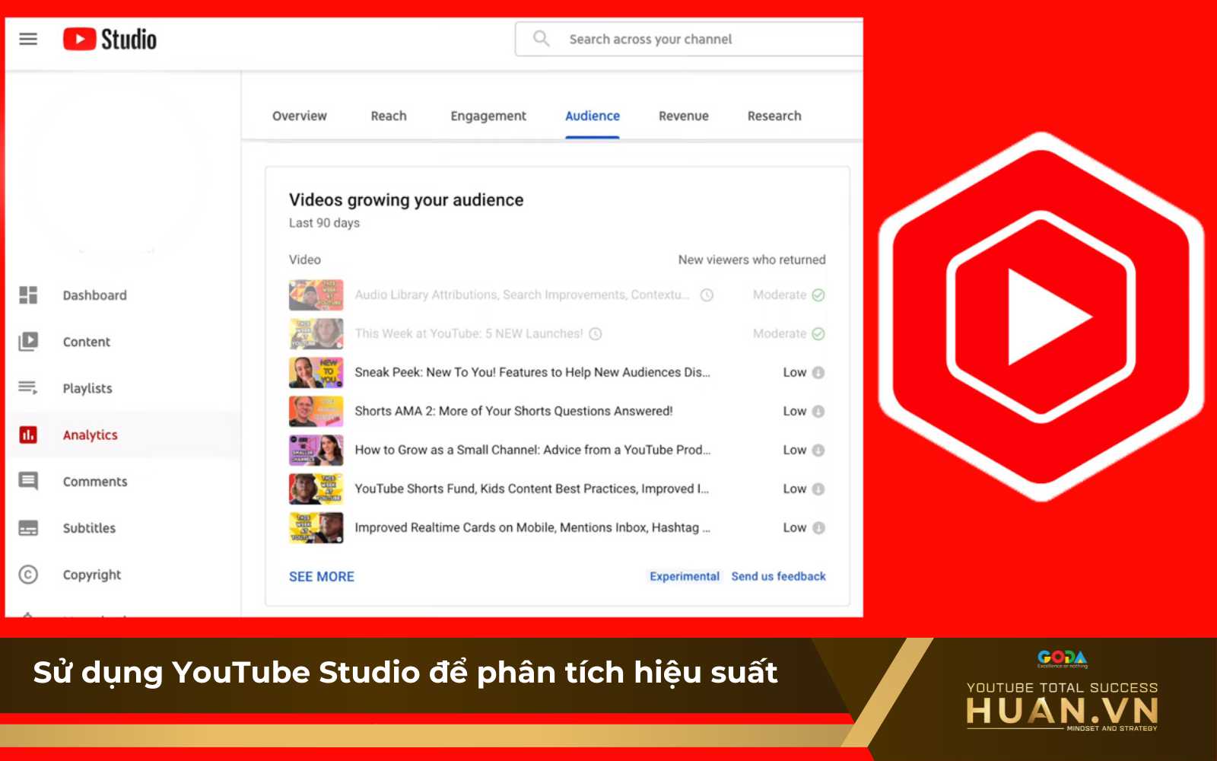Open Improved Realtime Cards video thumbnail

[316, 528]
